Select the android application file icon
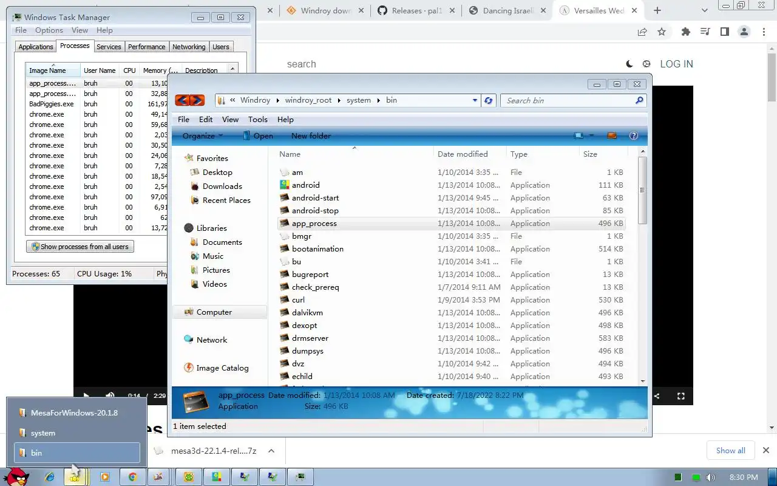This screenshot has height=486, width=777. point(284,185)
